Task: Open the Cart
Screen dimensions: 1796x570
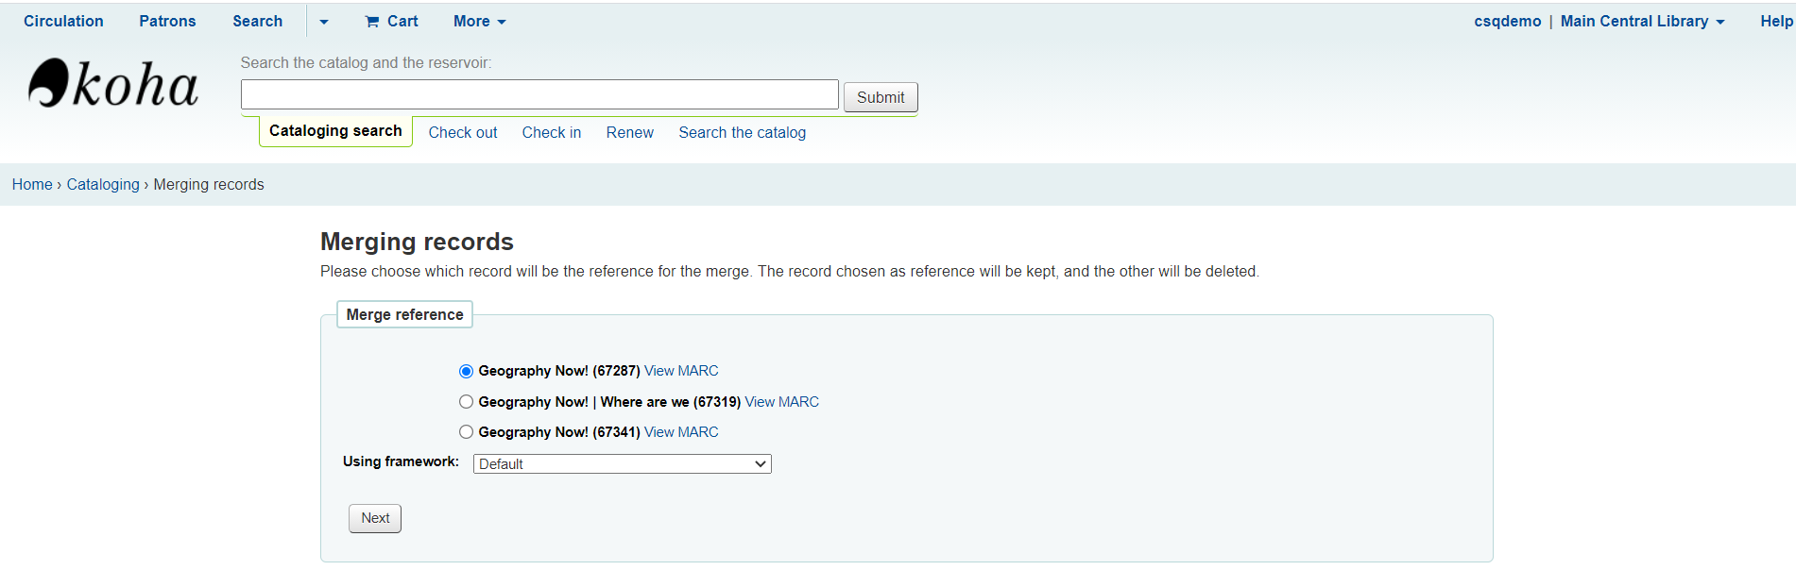Action: tap(391, 21)
